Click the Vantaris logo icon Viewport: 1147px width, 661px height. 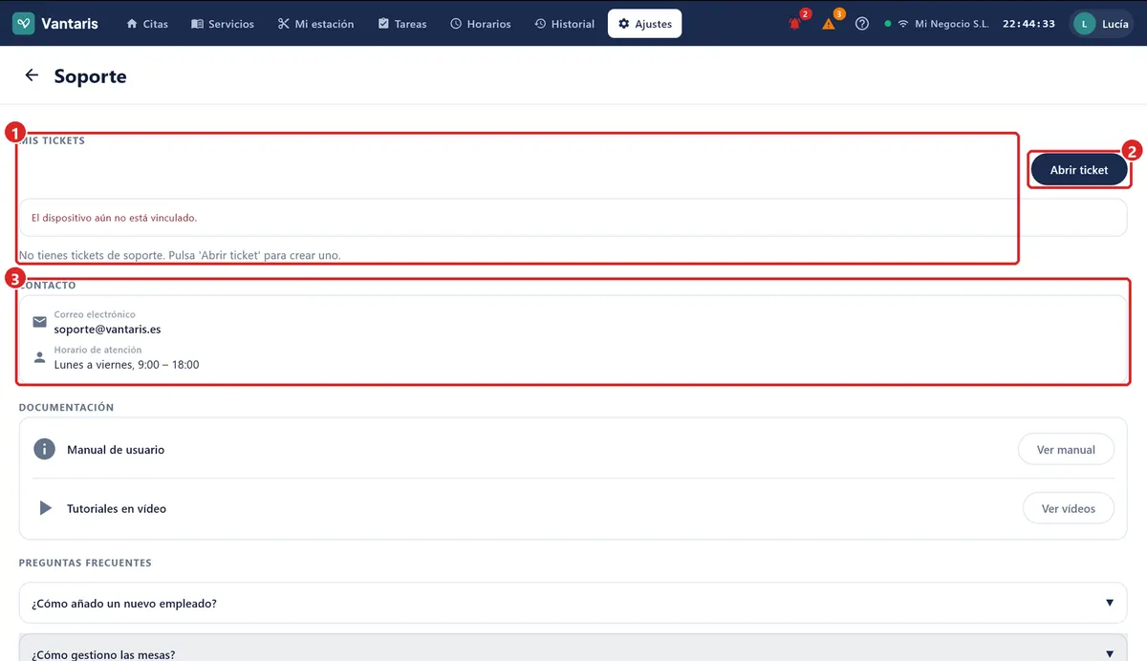pos(24,24)
